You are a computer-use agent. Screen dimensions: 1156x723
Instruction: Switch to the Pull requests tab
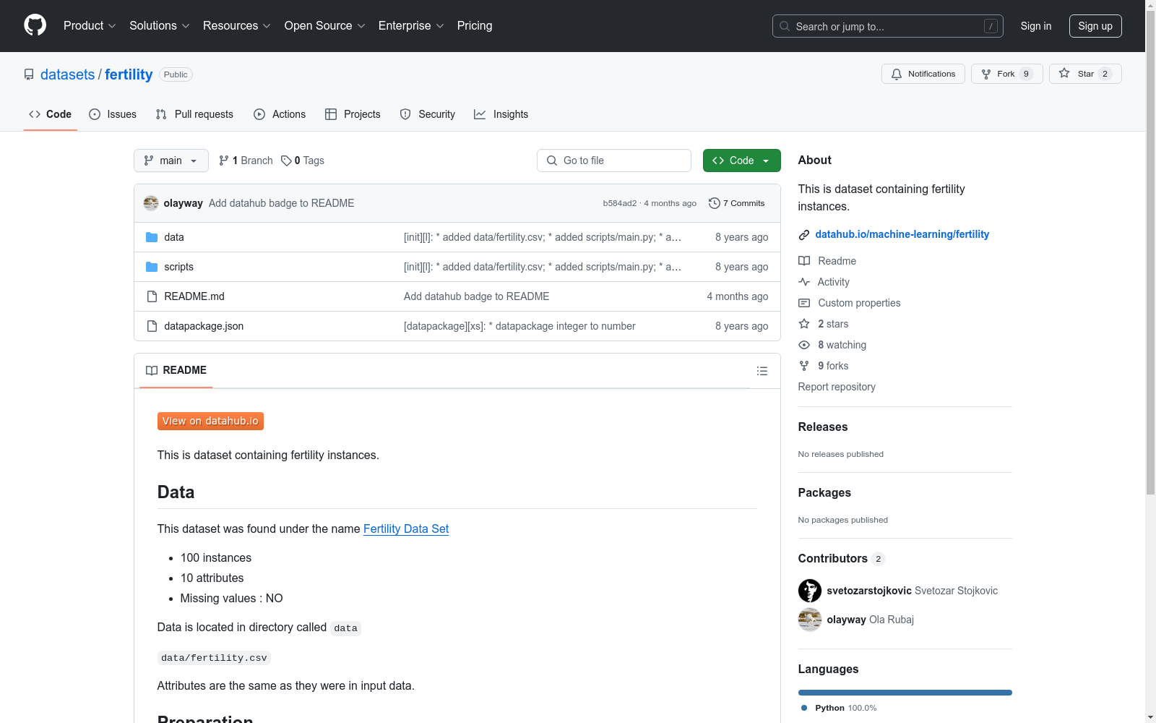pos(194,114)
